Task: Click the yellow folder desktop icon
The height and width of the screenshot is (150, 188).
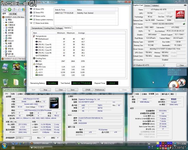Action: coord(16,82)
